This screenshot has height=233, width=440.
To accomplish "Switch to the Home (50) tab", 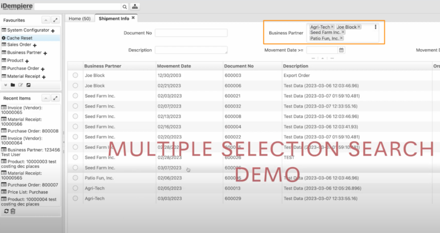I will tap(80, 18).
